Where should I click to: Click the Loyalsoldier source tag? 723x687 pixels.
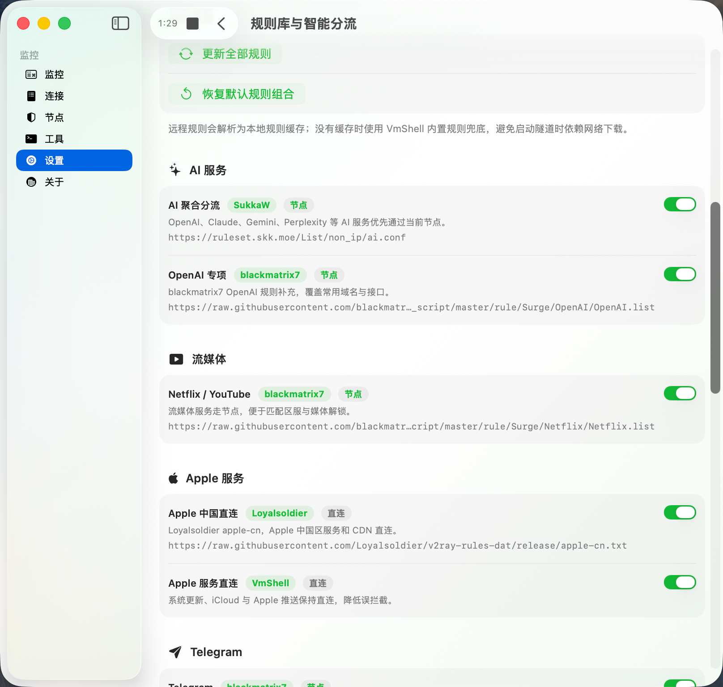coord(280,513)
